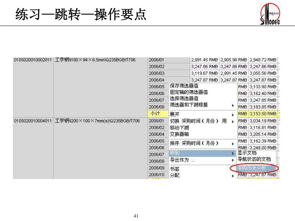Click value 3,183.85 RMB

click(263, 107)
